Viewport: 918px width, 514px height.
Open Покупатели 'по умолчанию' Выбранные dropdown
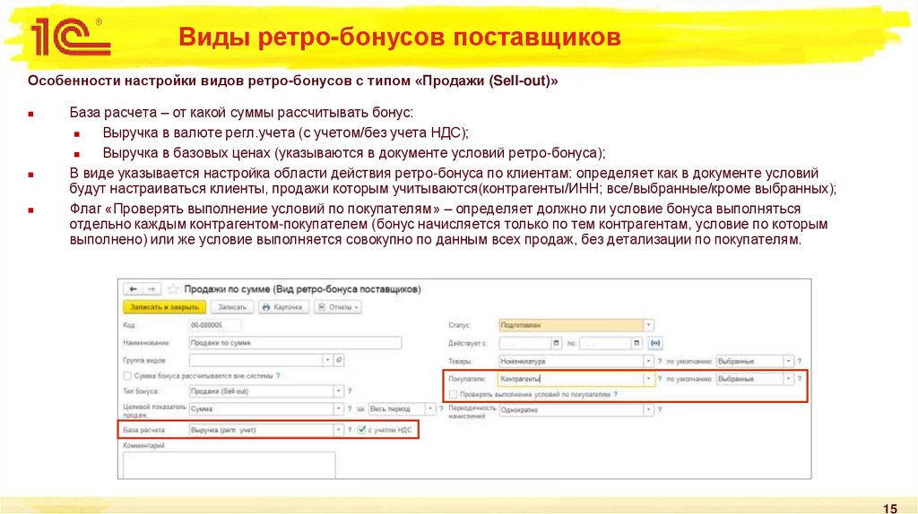(x=789, y=379)
